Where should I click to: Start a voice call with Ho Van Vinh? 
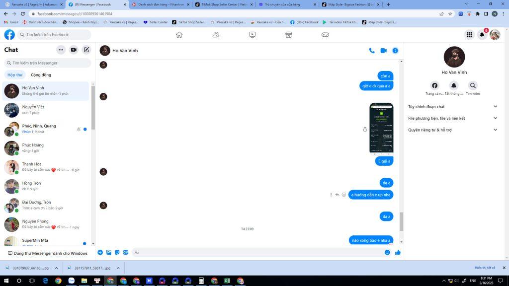(x=372, y=51)
